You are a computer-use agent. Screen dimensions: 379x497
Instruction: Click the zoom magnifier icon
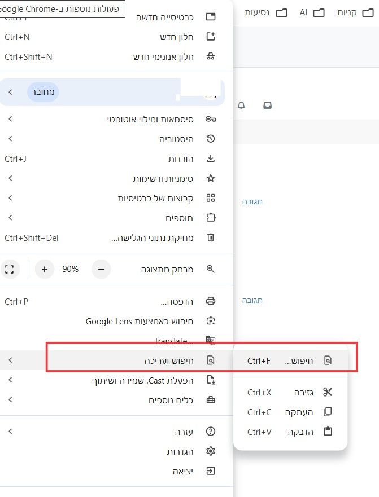click(x=211, y=269)
